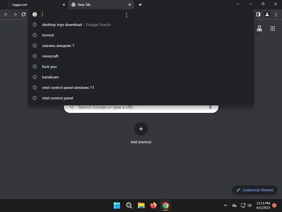Show hidden system tray icons
The height and width of the screenshot is (212, 282).
[x=226, y=205]
